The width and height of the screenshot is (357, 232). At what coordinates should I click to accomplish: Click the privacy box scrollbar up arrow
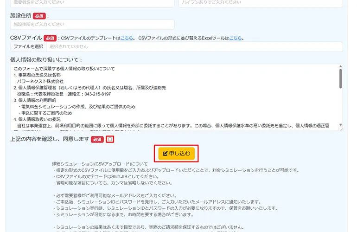tap(340, 67)
